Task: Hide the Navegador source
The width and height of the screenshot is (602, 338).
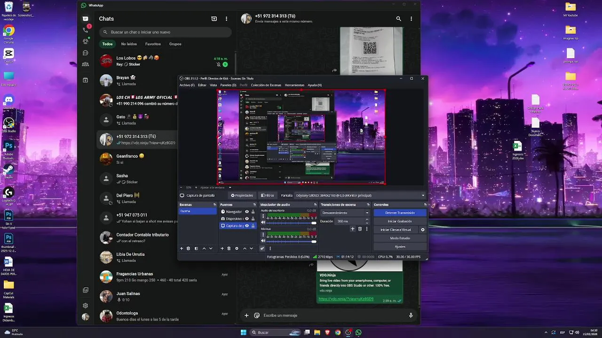Action: 246,212
